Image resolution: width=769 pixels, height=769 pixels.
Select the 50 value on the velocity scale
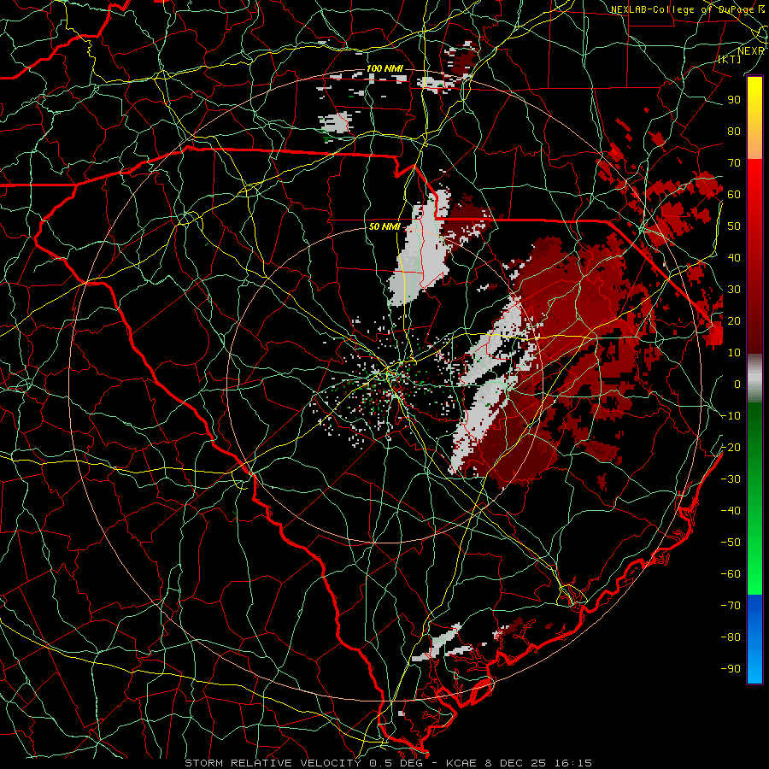click(x=734, y=226)
